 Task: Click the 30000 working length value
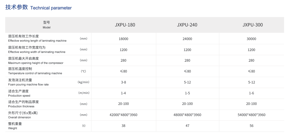coord(252,39)
